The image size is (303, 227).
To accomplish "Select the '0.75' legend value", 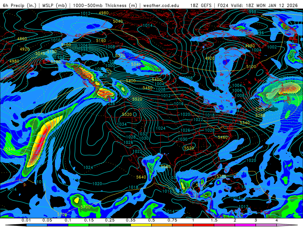I will pos(172,220).
